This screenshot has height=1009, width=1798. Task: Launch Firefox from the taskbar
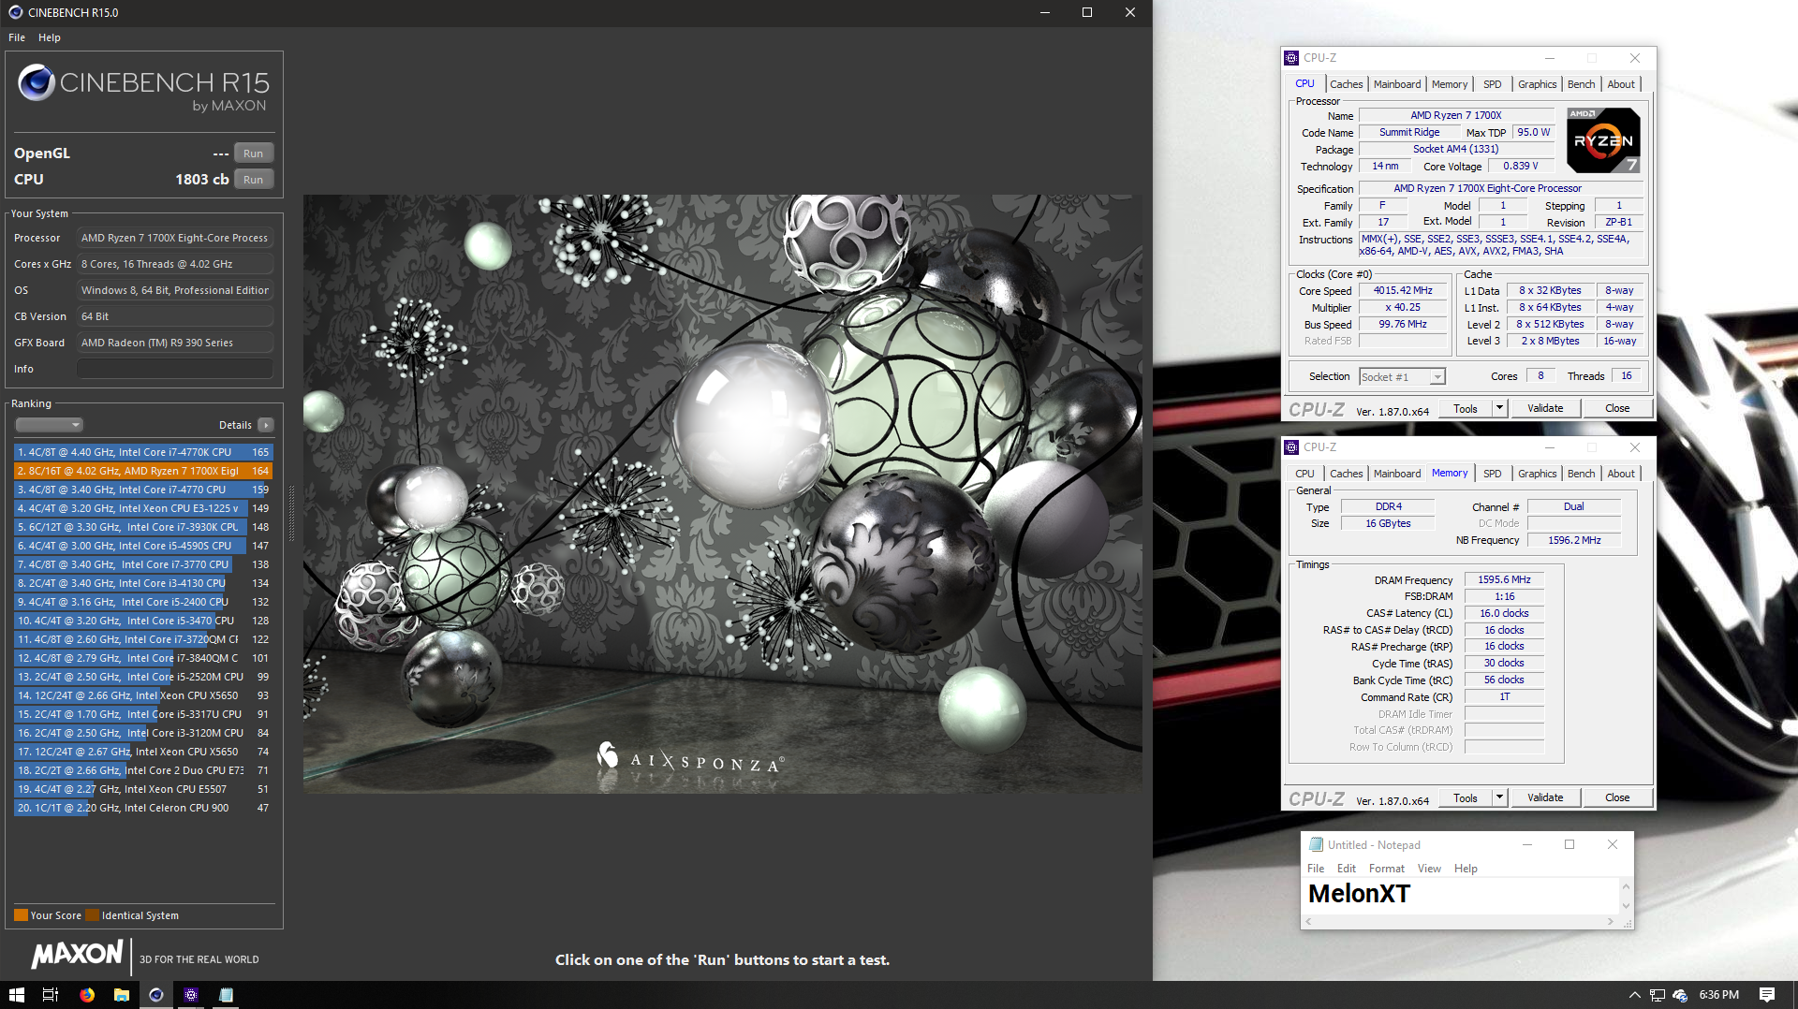point(87,995)
